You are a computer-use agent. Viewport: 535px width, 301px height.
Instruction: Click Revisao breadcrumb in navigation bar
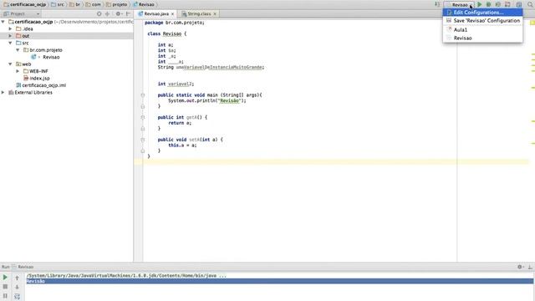point(144,4)
